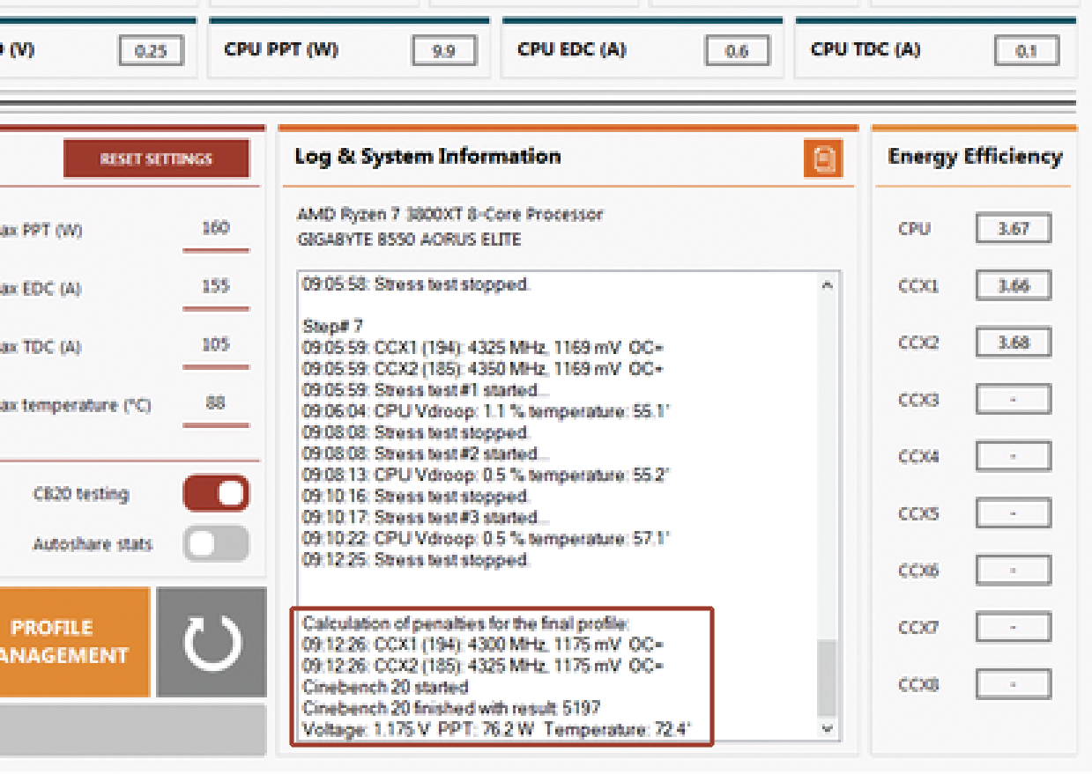Copy log with the orange clipboard icon

(x=822, y=160)
